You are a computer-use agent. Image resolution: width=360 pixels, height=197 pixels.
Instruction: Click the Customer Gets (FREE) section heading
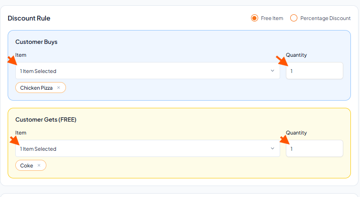point(46,120)
